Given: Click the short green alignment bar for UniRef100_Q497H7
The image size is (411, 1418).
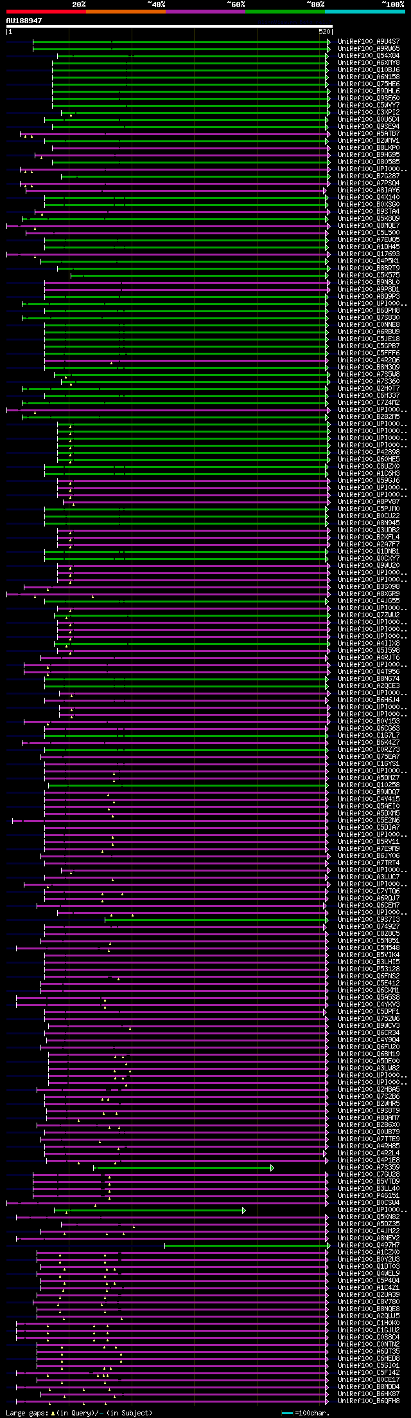Looking at the screenshot, I should [247, 1245].
